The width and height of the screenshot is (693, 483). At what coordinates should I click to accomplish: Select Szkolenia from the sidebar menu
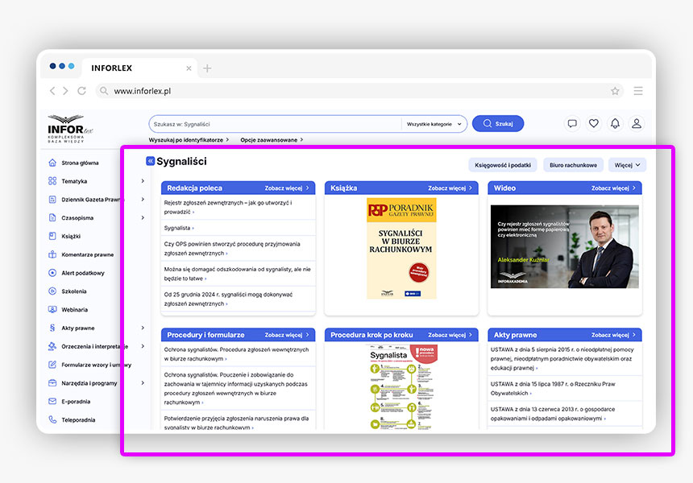tap(73, 291)
